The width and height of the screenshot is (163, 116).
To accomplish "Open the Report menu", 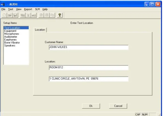I will click(28, 9).
